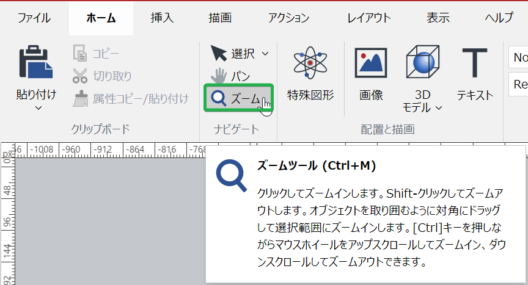The height and width of the screenshot is (285, 528).
Task: Open the 特殊図形 atom icon
Action: coord(310,63)
